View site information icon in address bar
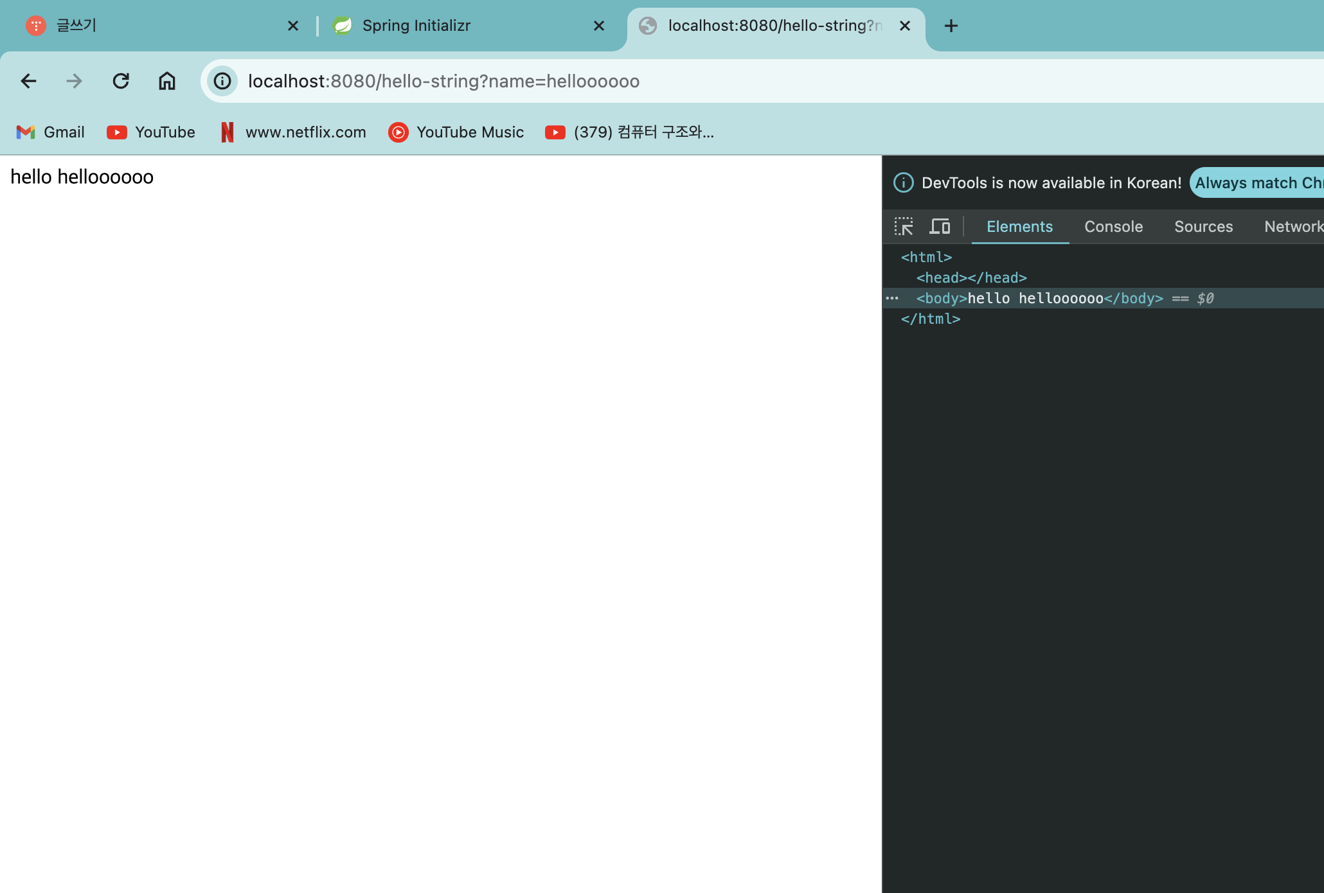The width and height of the screenshot is (1324, 893). point(222,81)
